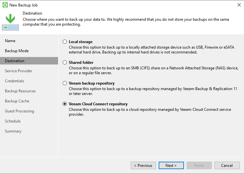This screenshot has height=174, width=244.
Task: Click the Veeam backup repository description text
Action: tap(153, 91)
